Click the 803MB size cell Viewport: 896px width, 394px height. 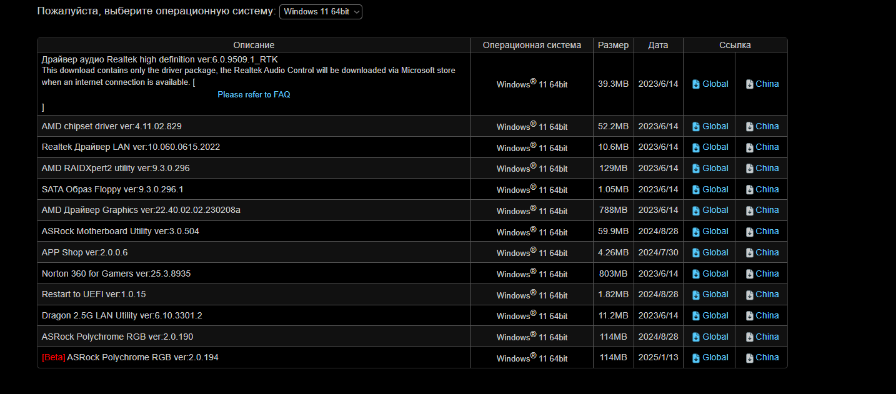pyautogui.click(x=613, y=273)
